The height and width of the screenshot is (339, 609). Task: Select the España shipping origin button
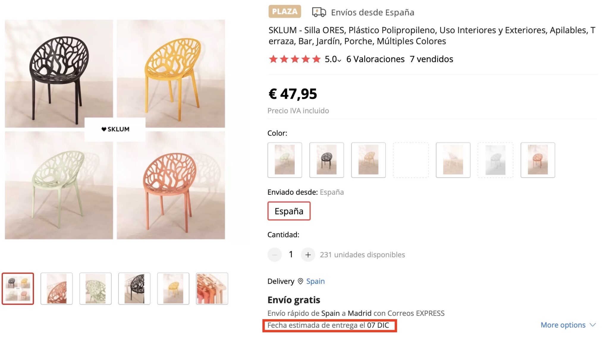click(289, 211)
